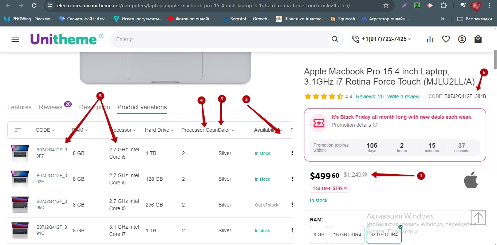Open the wishlist heart icon
The image size is (497, 245).
[x=446, y=39]
